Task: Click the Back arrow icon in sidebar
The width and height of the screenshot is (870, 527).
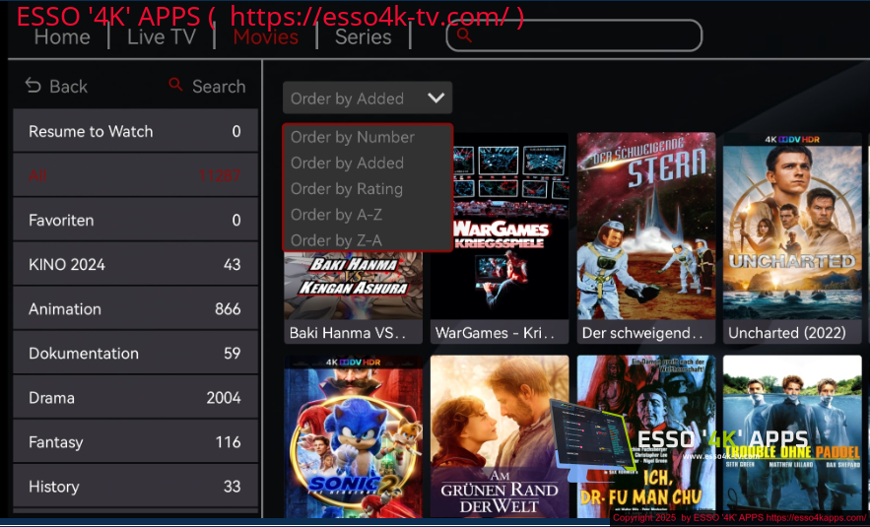Action: click(33, 86)
